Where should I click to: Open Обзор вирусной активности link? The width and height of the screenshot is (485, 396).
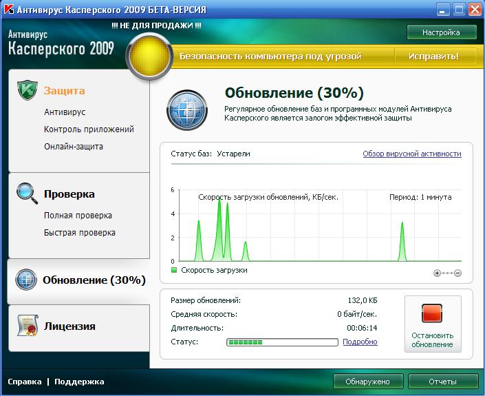point(412,154)
